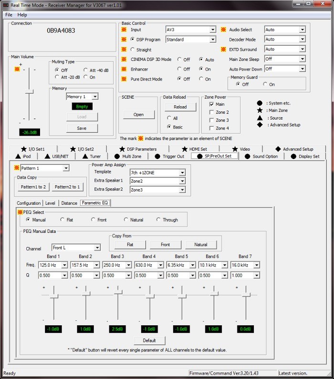Click the Main Volume -26.0dB readout
The height and width of the screenshot is (379, 334).
point(30,132)
